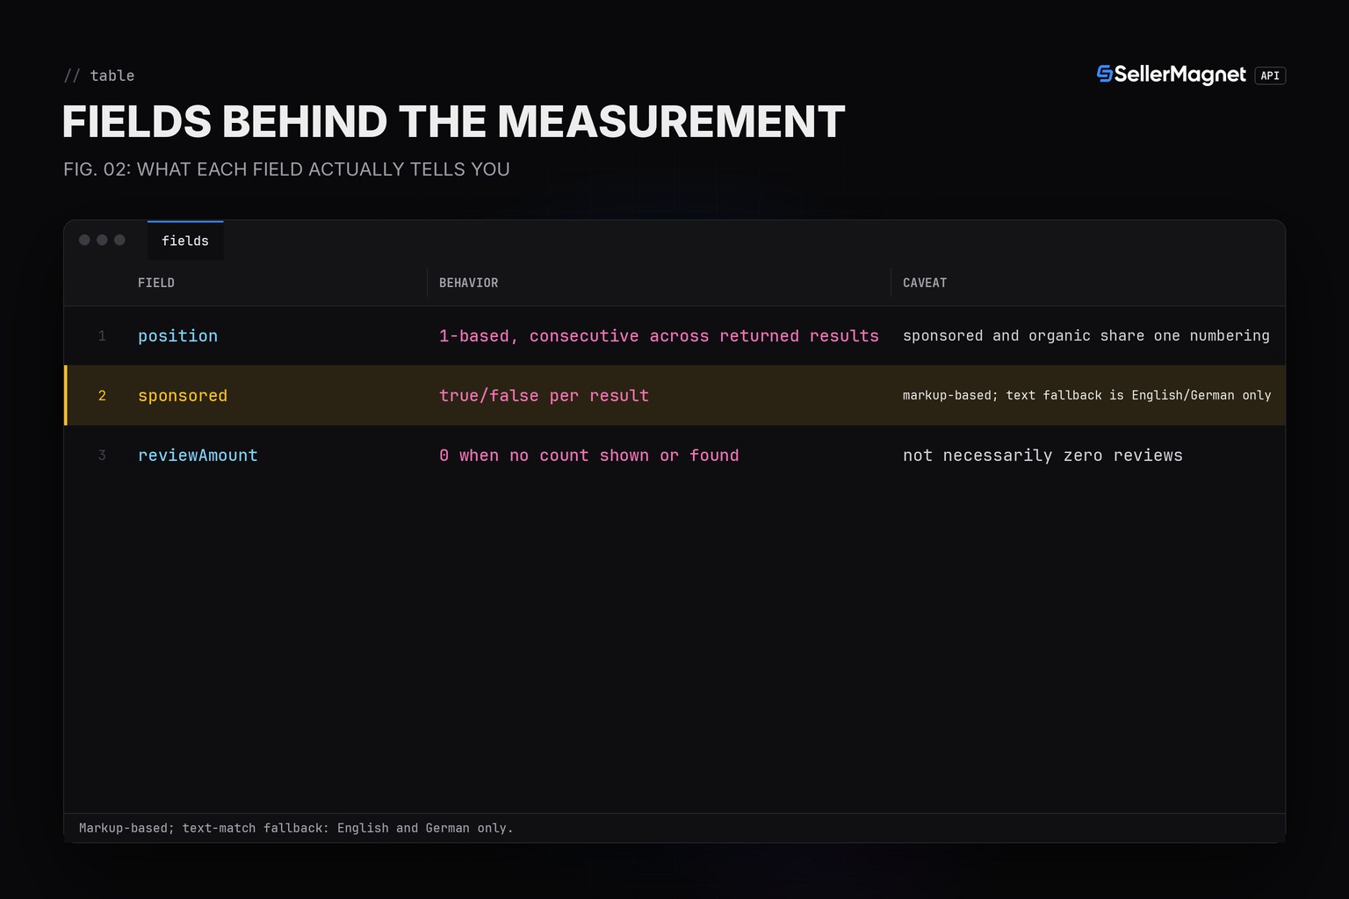Select the reviewAmount field name
Image resolution: width=1349 pixels, height=899 pixels.
point(198,455)
